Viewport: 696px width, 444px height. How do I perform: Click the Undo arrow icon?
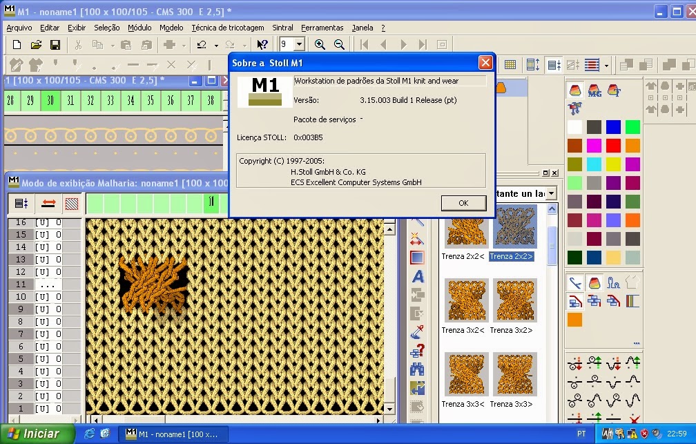pos(202,44)
